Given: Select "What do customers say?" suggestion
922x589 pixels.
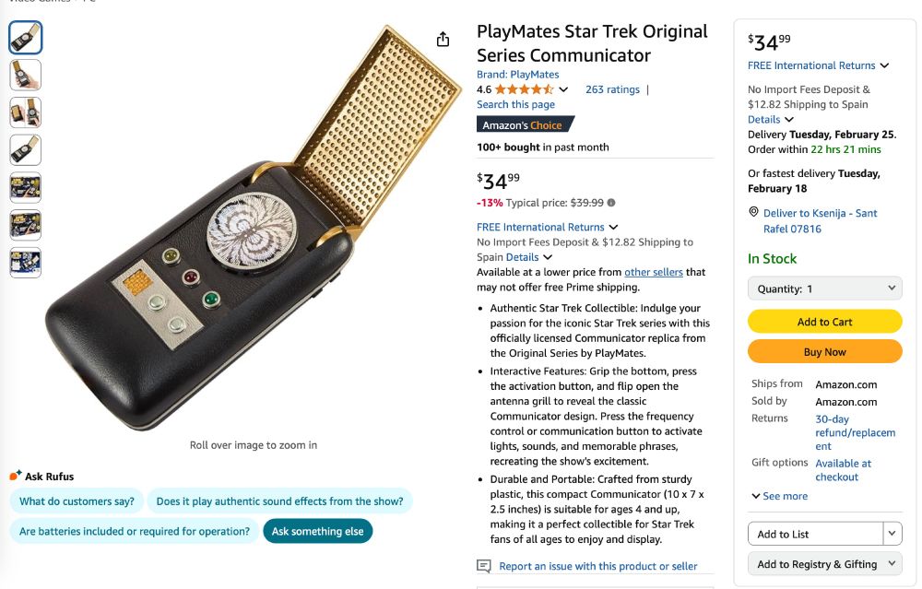Looking at the screenshot, I should coord(77,501).
